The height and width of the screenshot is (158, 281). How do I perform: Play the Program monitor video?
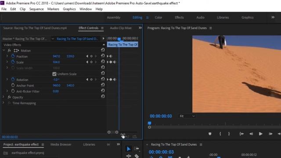tap(261, 134)
